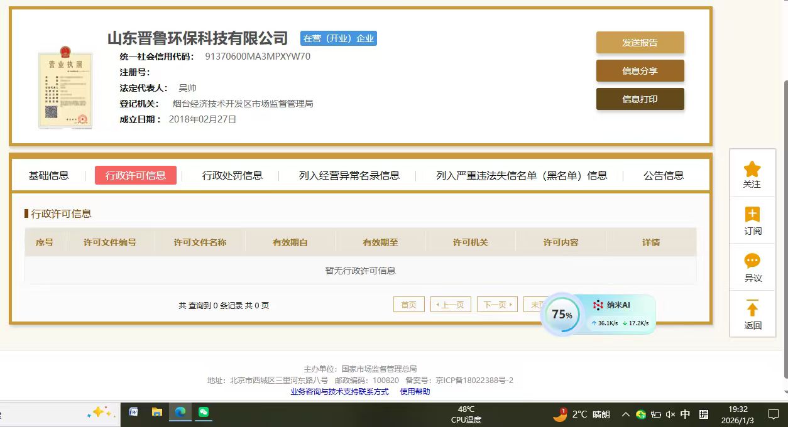Viewport: 788px width, 427px height.
Task: Click the 京ICP备18022388号-2 record number
Action: [x=474, y=380]
